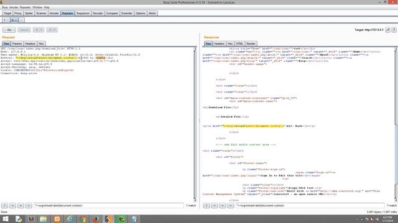Click the Cancel button
This screenshot has width=398, height=223.
24,30
